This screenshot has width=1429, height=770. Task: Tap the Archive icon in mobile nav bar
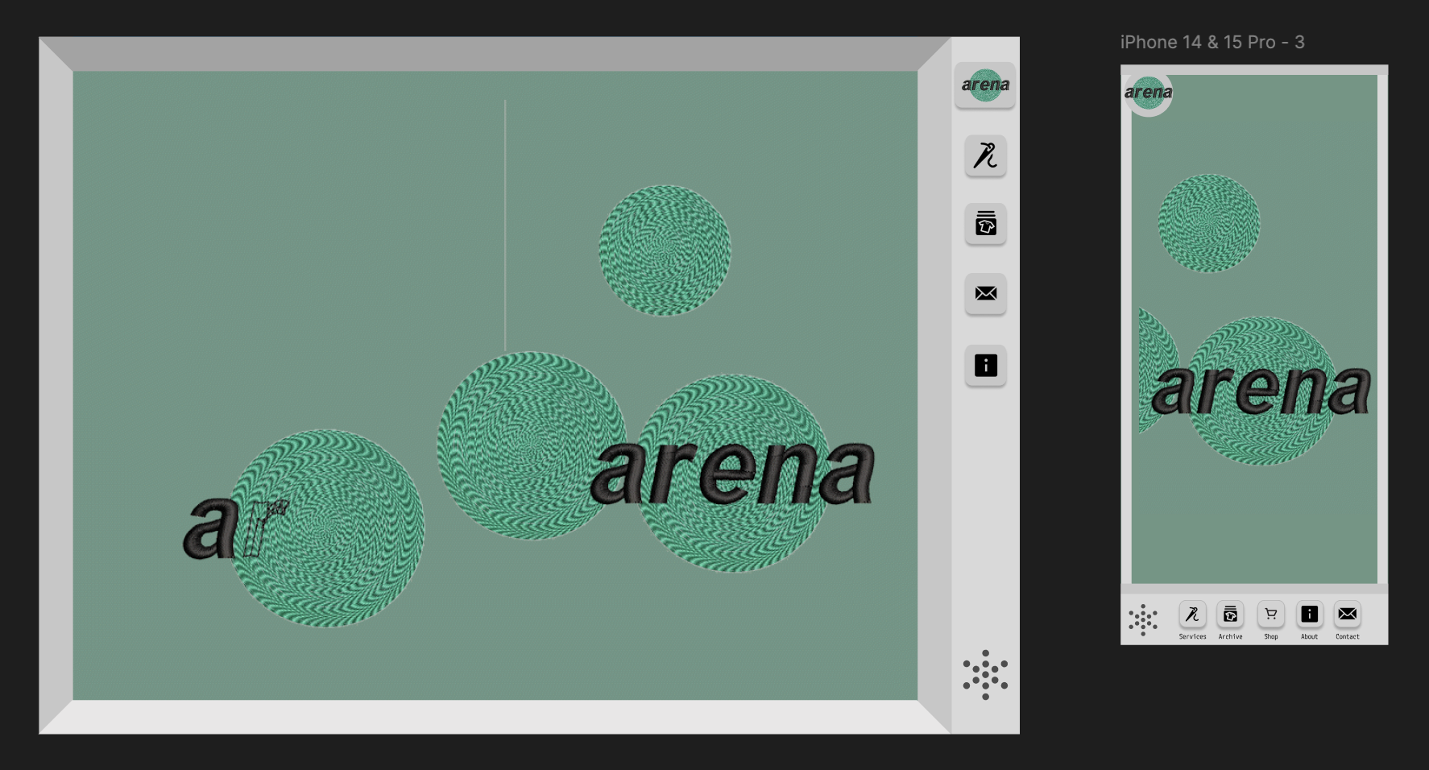(1230, 615)
